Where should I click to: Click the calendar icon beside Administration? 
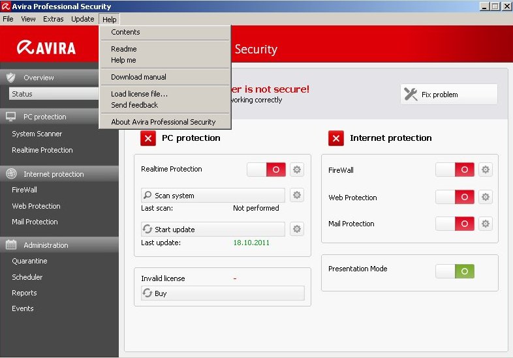pyautogui.click(x=11, y=245)
